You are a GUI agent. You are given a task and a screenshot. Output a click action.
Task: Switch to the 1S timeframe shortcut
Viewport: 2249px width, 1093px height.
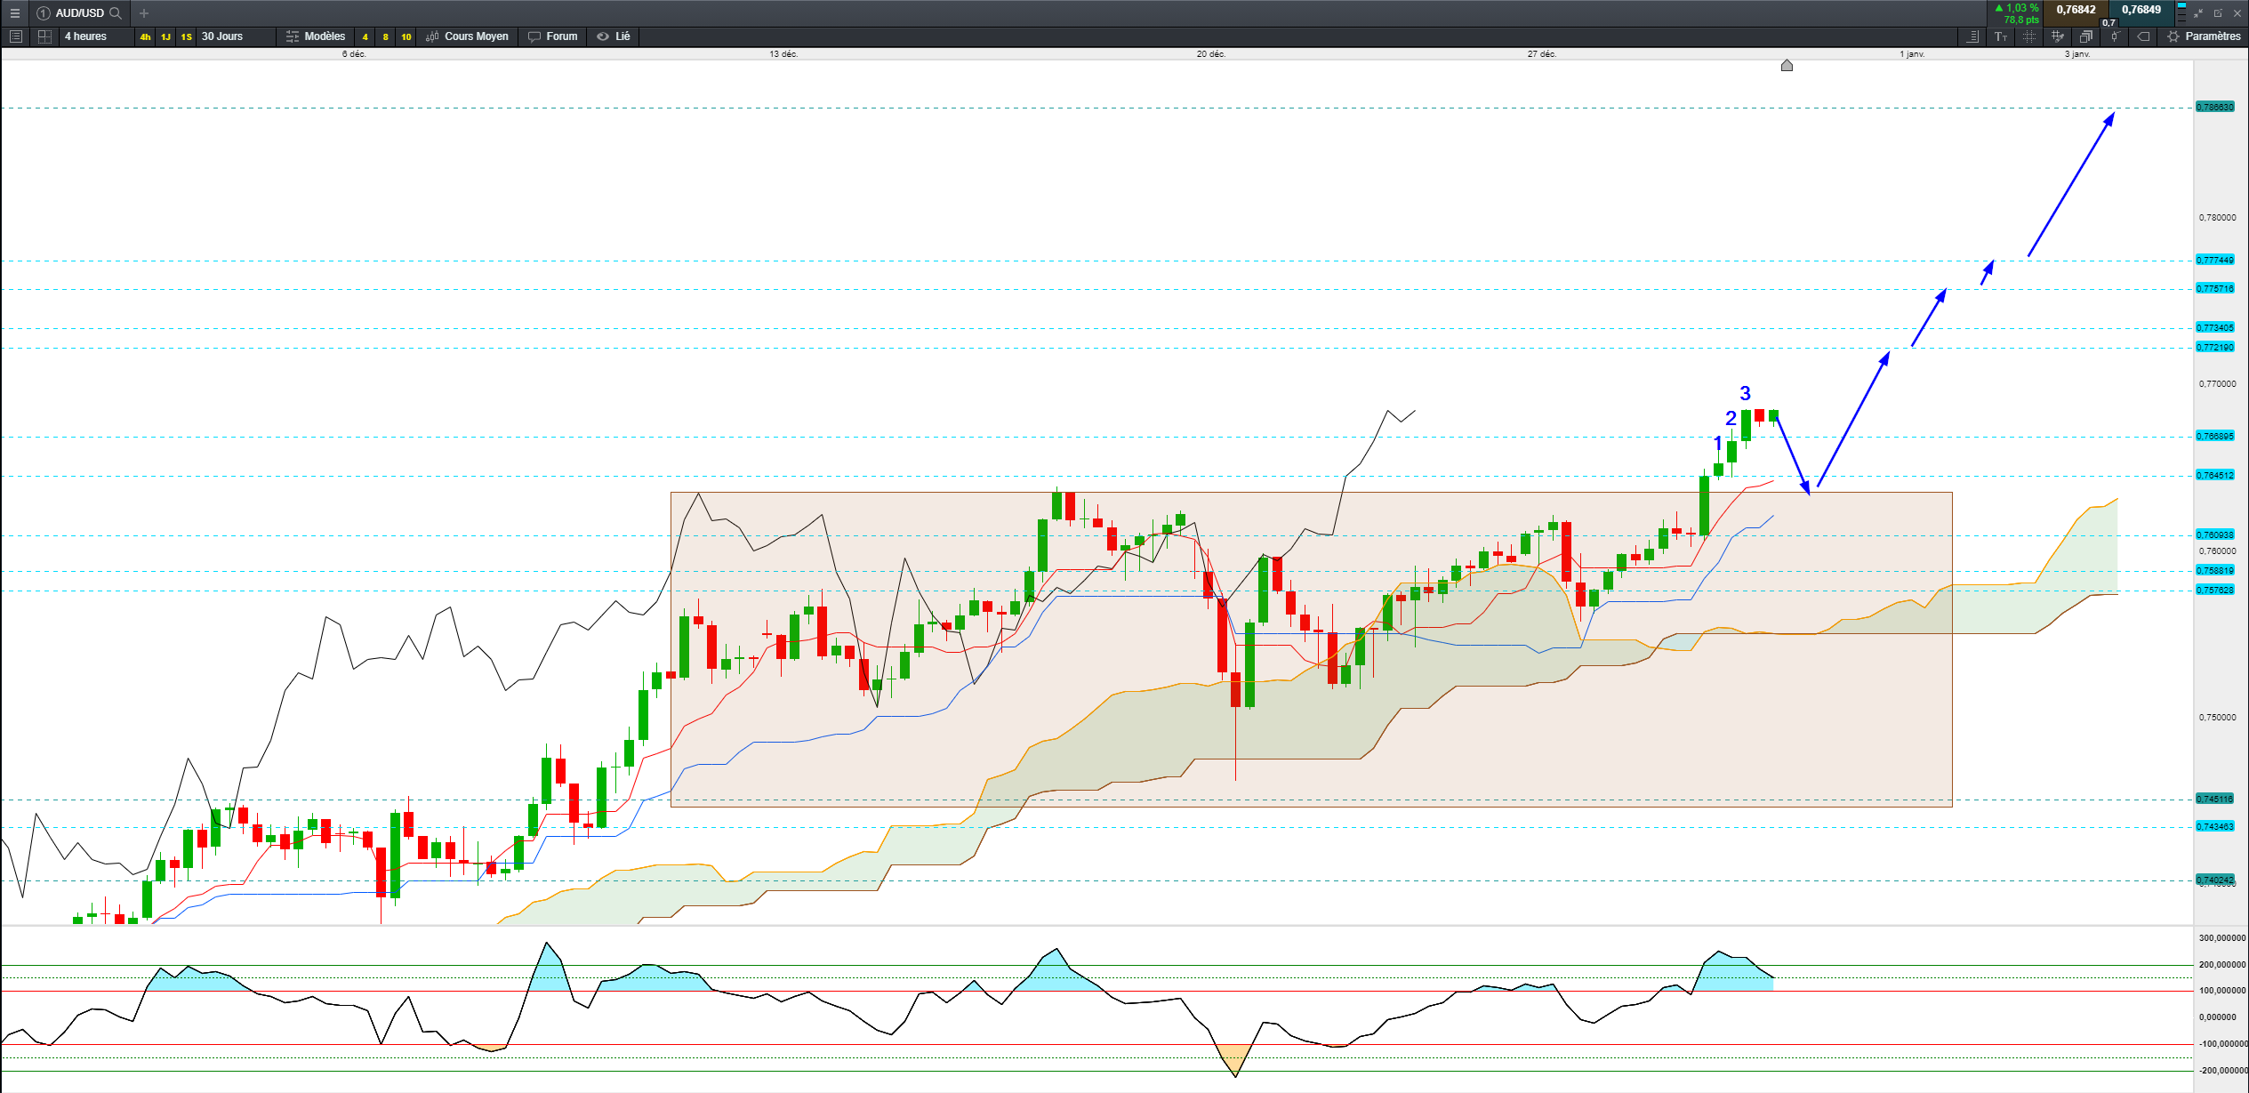(187, 36)
